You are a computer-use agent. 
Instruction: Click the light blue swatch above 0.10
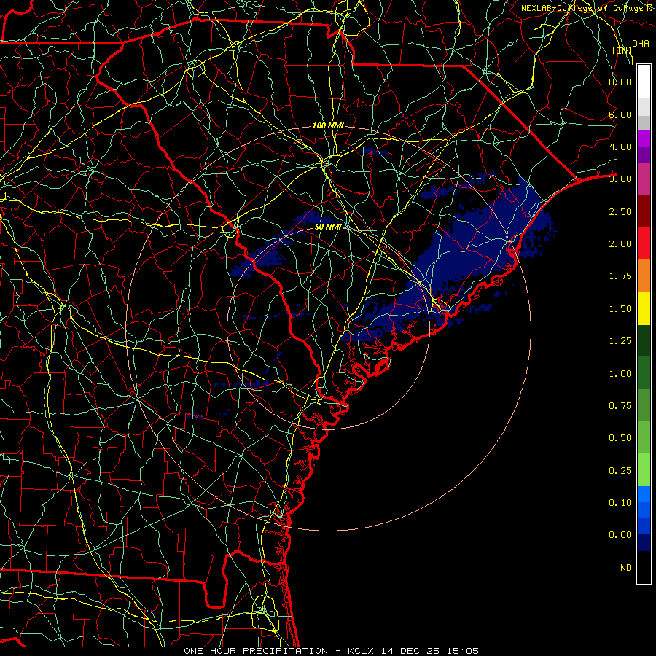click(x=644, y=494)
